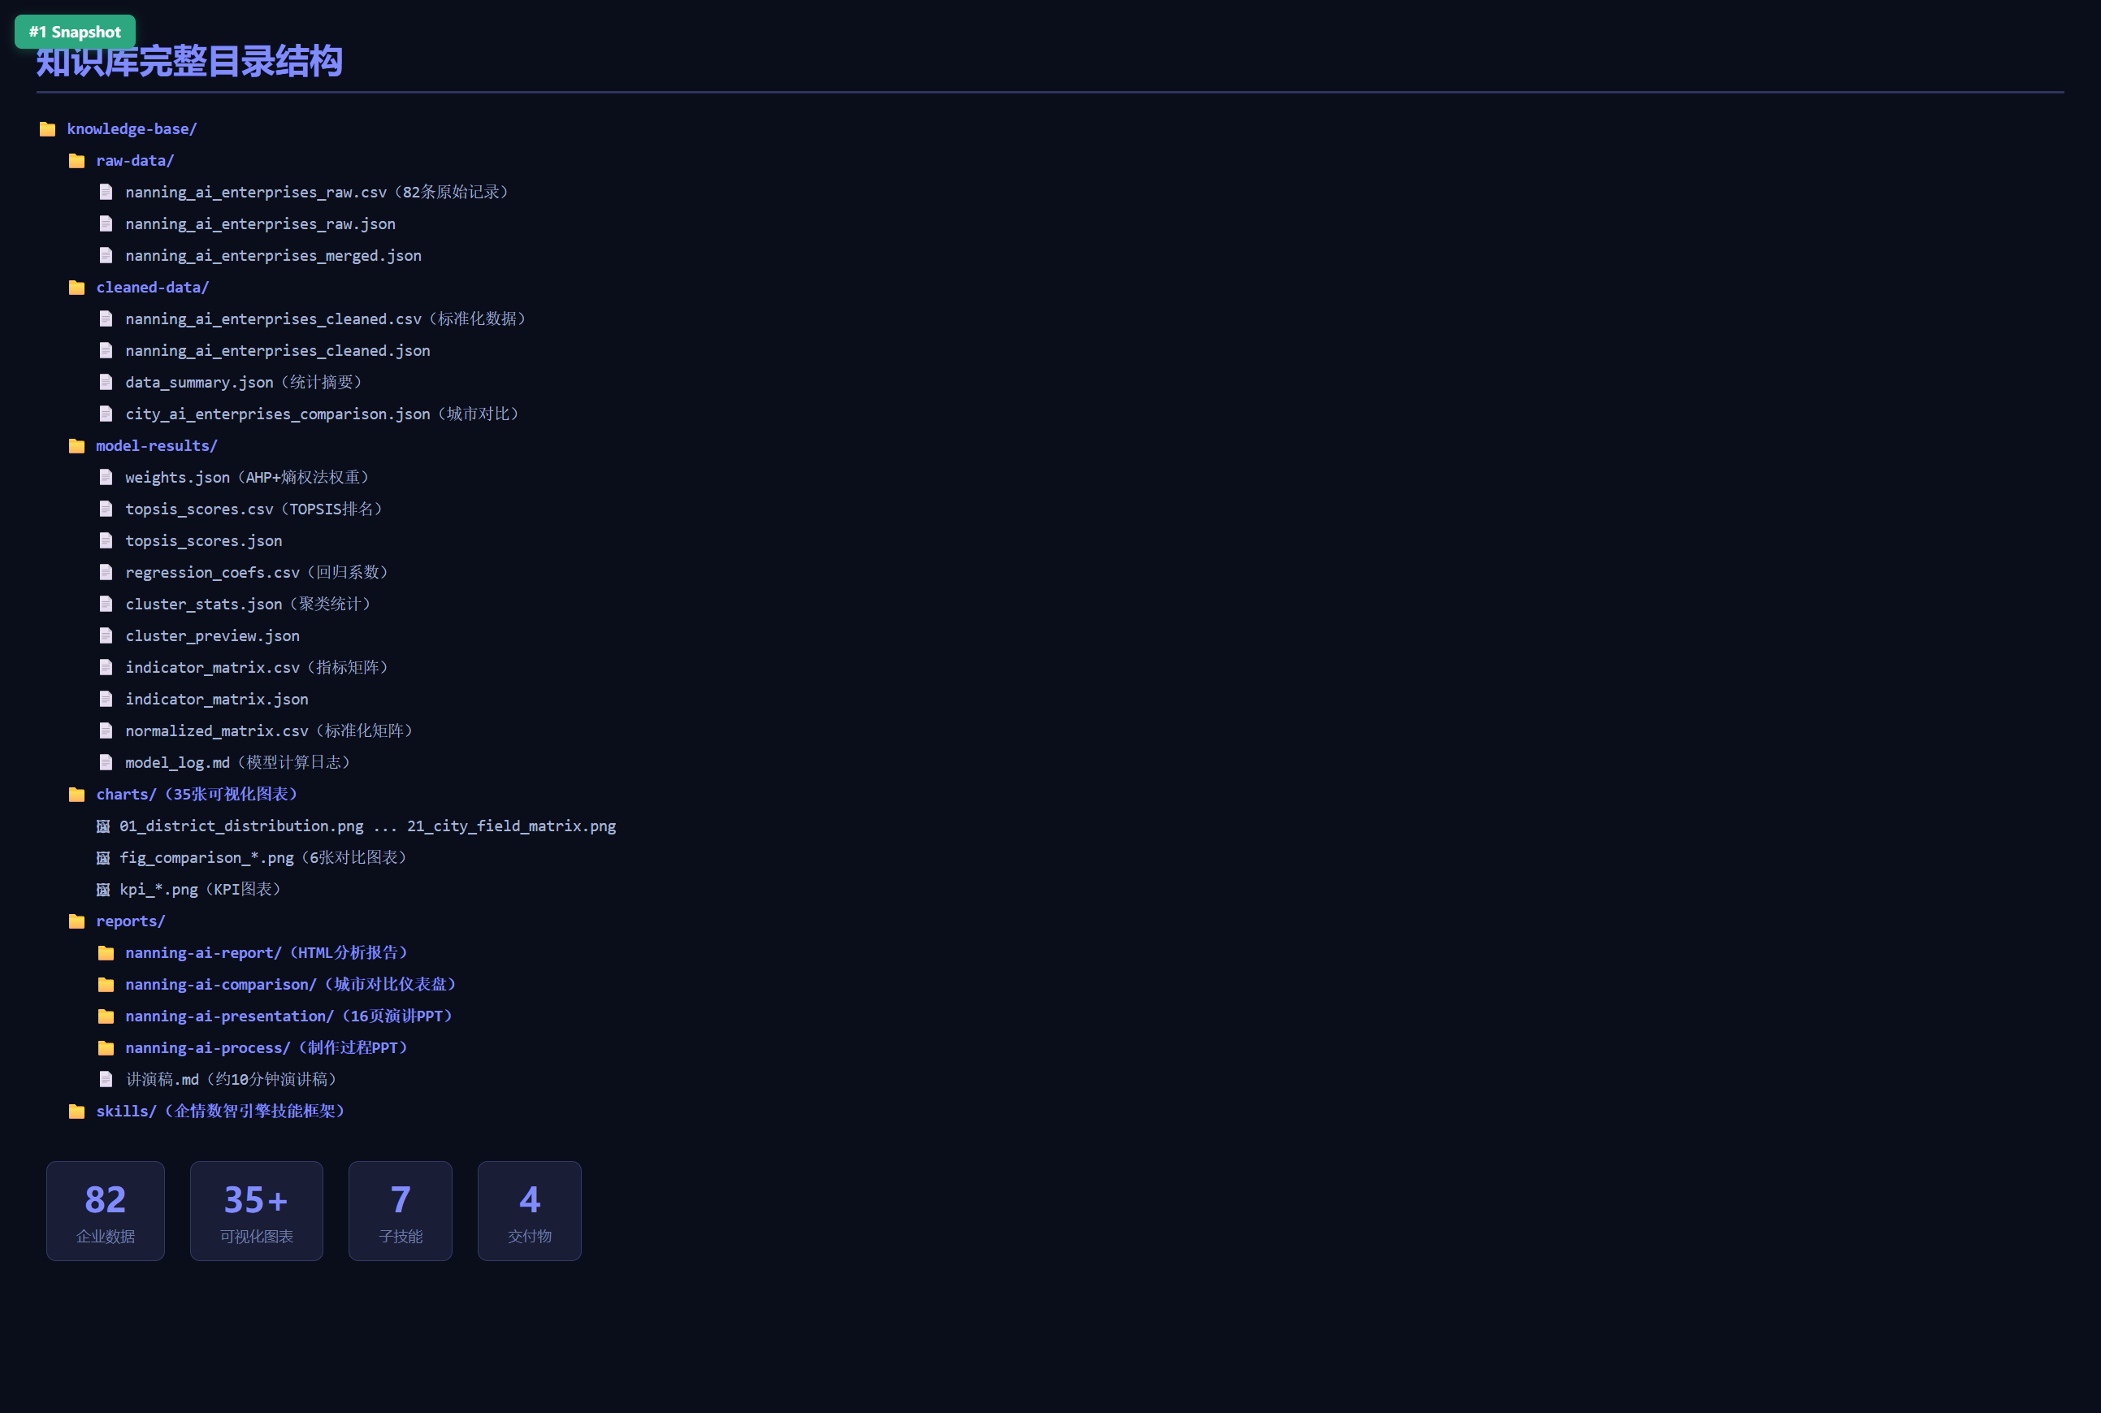Click the file icon beside weights.json

pyautogui.click(x=106, y=478)
